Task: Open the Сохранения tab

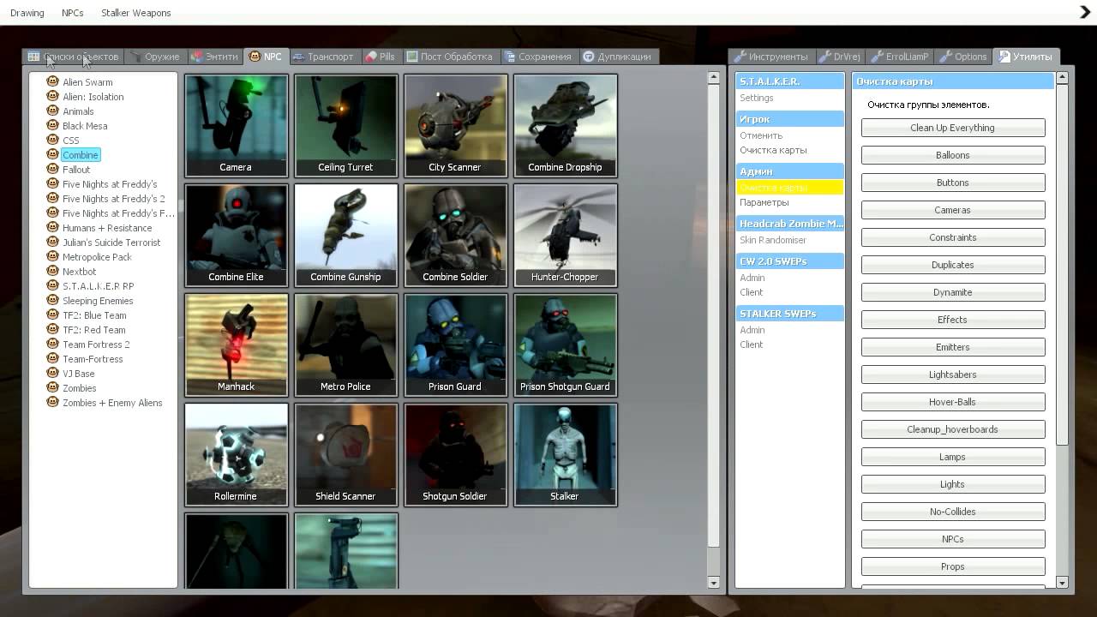Action: pos(538,57)
